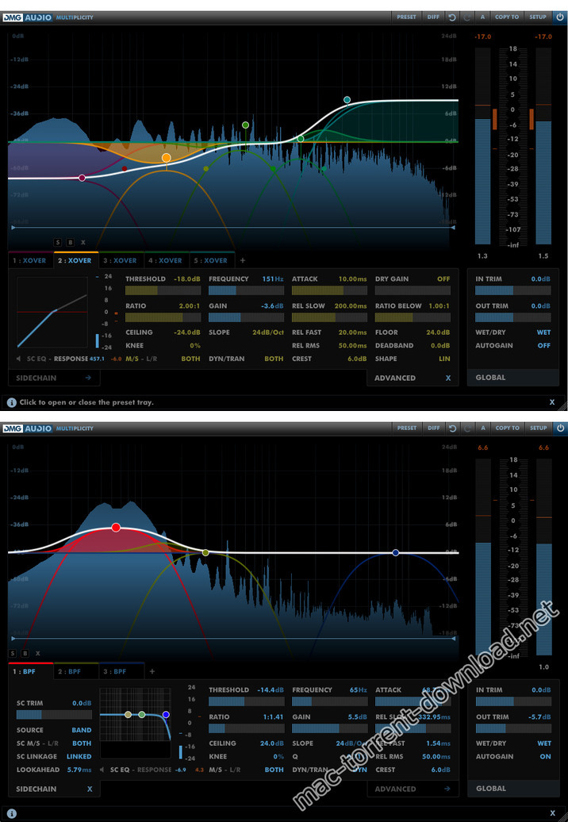568x822 pixels.
Task: Click solo S icon below top spectrum
Action: pyautogui.click(x=59, y=242)
